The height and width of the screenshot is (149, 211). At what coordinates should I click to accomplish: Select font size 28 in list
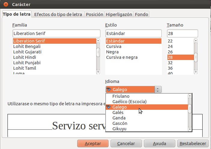point(180,57)
